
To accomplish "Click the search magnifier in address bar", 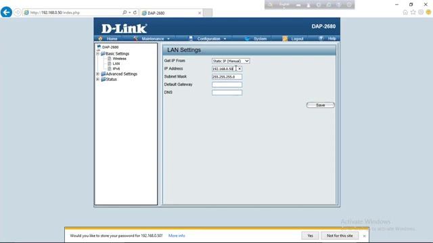I will click(x=124, y=12).
